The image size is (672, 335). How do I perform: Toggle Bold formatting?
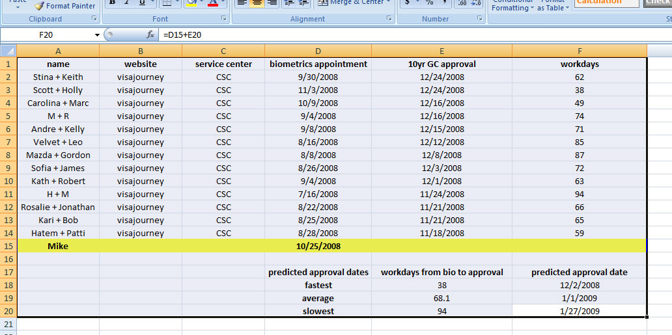click(x=112, y=3)
